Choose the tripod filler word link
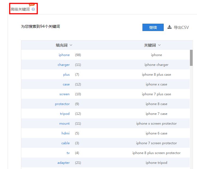 pos(65,114)
